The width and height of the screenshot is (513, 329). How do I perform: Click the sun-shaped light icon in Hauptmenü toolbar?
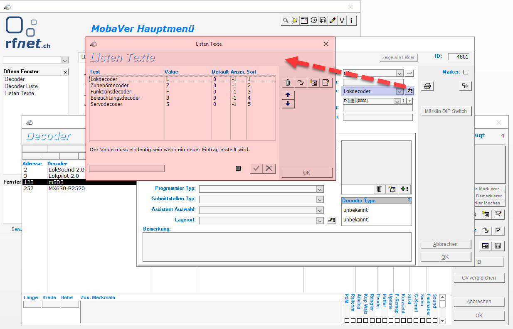(295, 20)
